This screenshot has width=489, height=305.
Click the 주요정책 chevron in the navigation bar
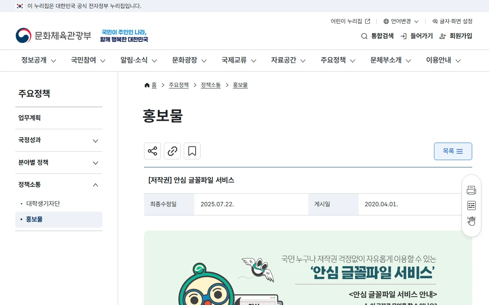(x=353, y=61)
